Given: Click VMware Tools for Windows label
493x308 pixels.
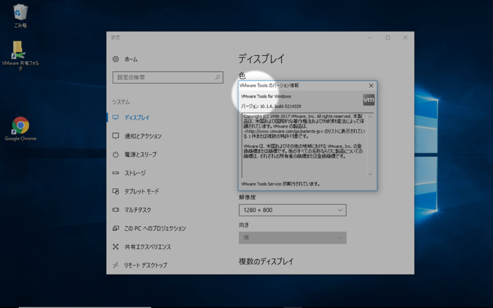Looking at the screenshot, I should tap(266, 96).
